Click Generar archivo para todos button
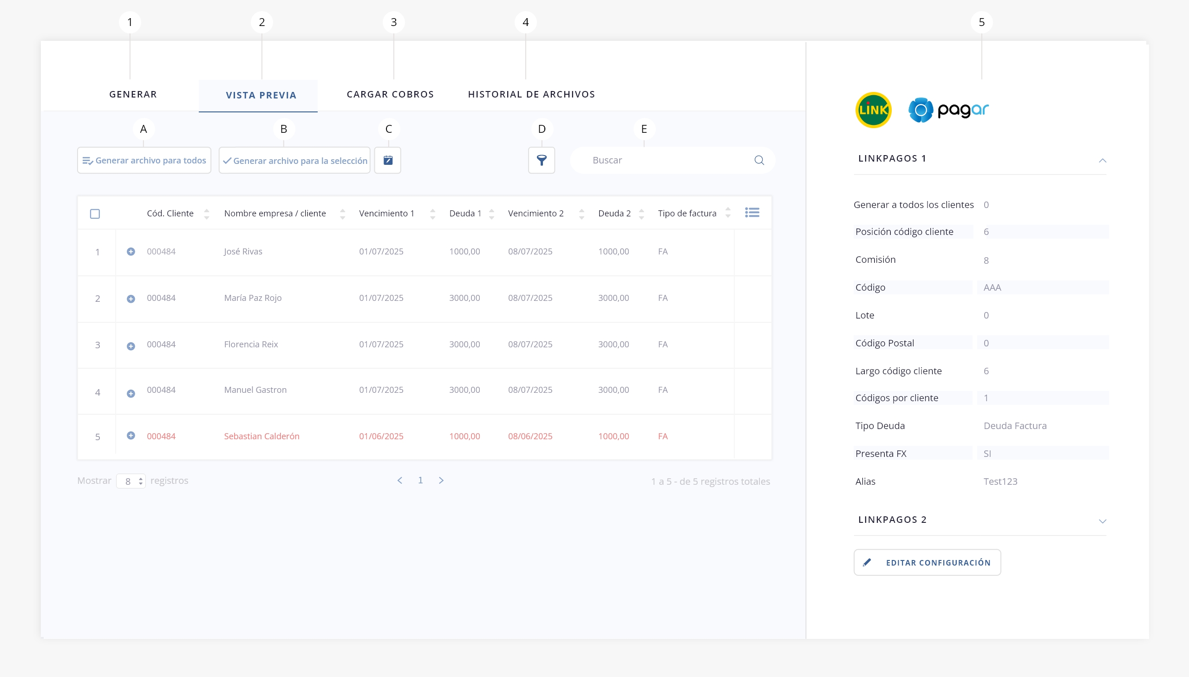This screenshot has width=1189, height=677. [144, 160]
